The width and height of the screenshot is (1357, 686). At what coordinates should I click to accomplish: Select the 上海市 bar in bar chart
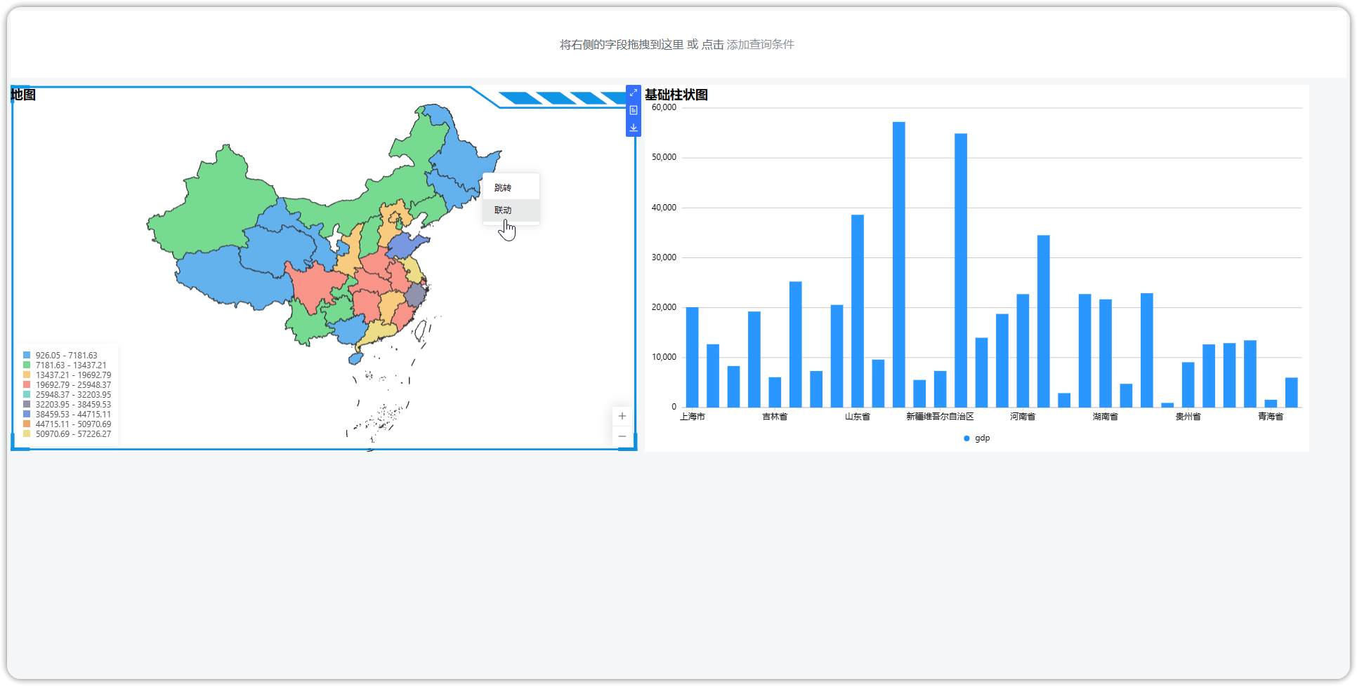click(692, 357)
